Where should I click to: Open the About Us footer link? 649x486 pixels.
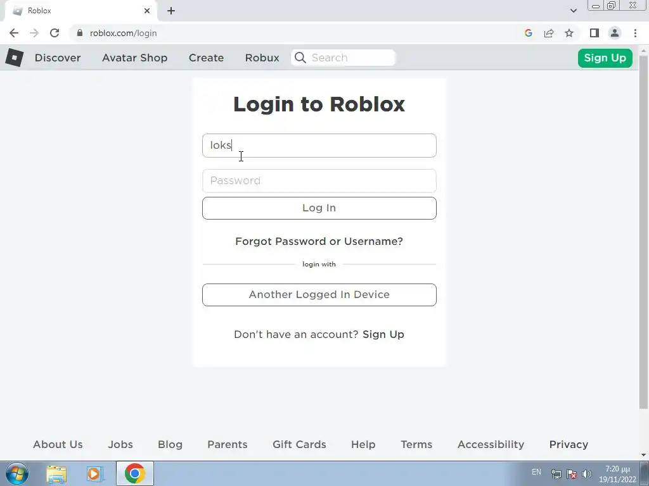(58, 444)
